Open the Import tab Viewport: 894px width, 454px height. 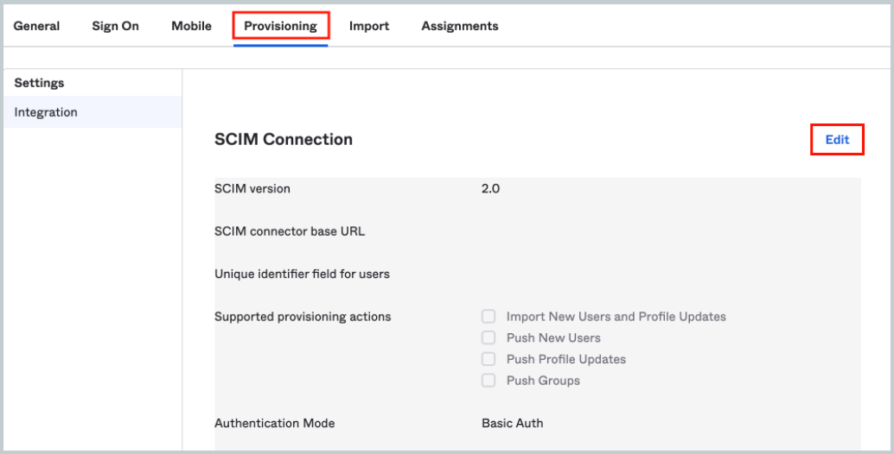[369, 26]
